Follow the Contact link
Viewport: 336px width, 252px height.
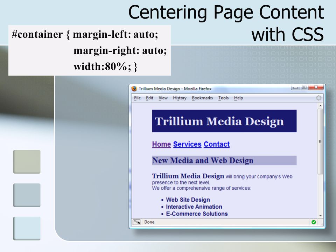click(x=217, y=144)
